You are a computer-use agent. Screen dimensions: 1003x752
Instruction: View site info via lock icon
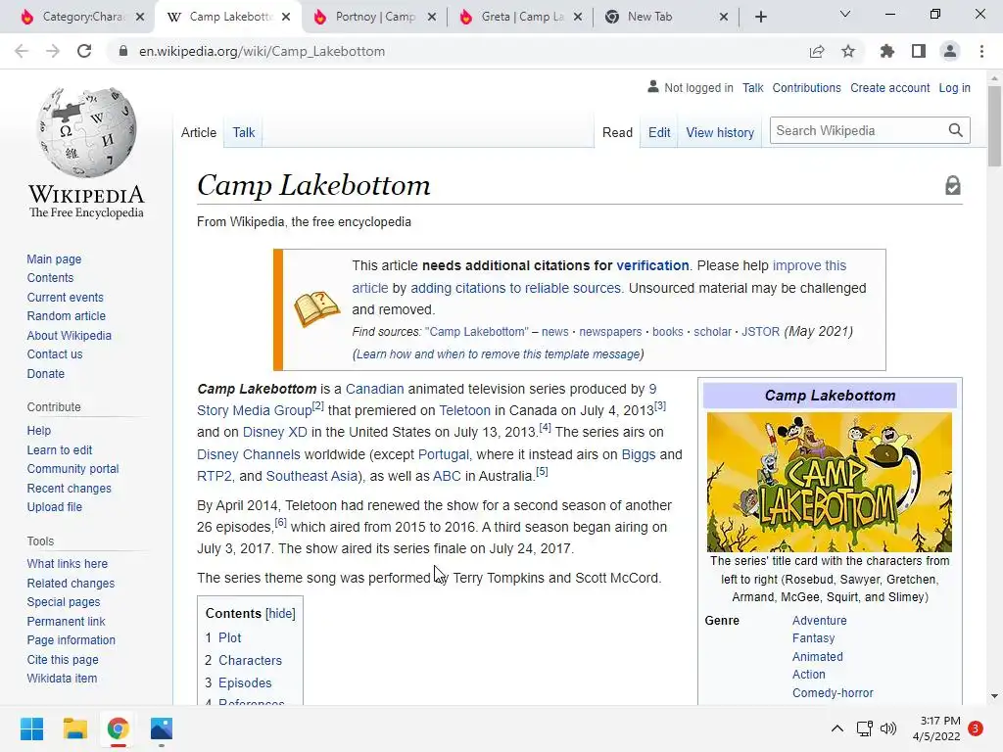point(123,51)
